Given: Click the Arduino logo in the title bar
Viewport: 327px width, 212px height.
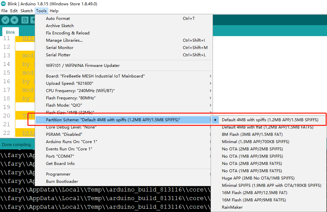Looking at the screenshot, I should pos(3,4).
